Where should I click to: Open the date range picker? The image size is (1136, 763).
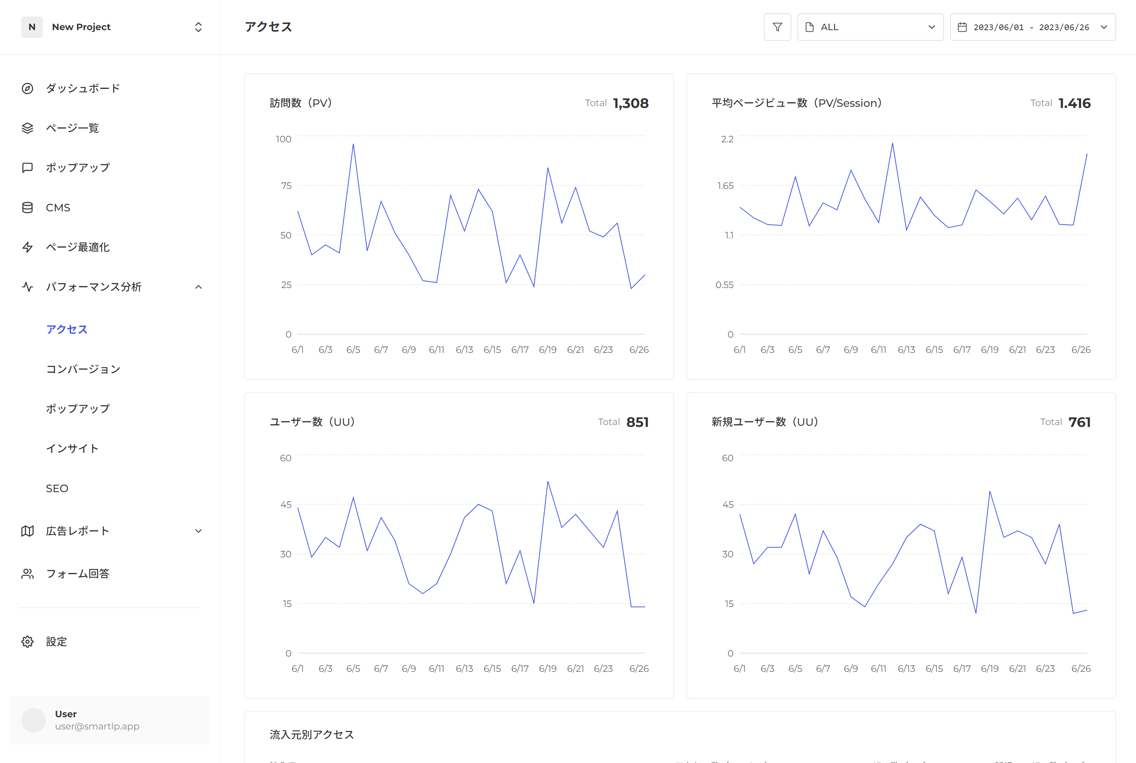click(1032, 27)
